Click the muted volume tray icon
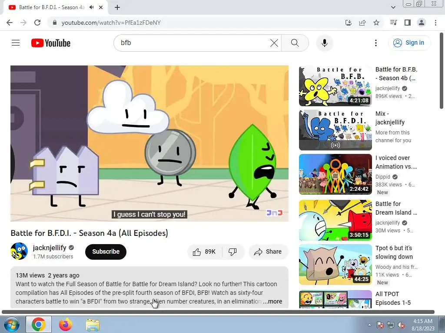This screenshot has height=333, width=445. pyautogui.click(x=401, y=325)
